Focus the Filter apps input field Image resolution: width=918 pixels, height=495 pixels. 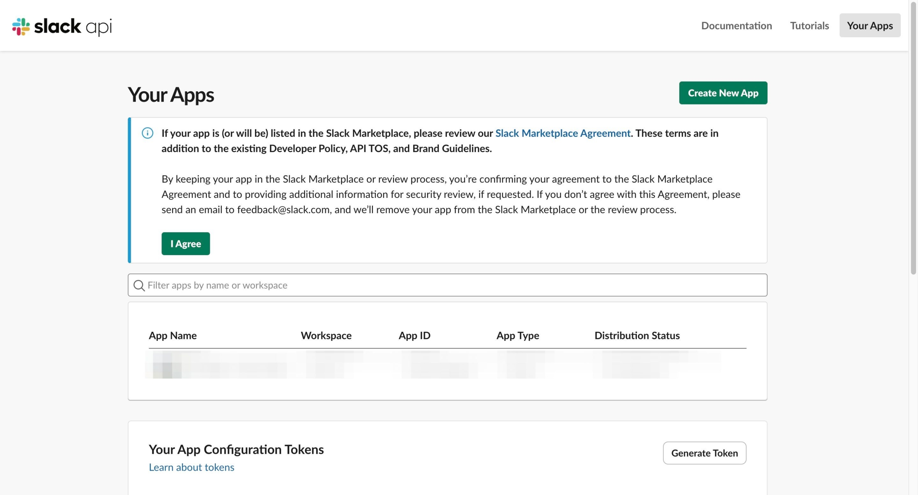[x=452, y=285]
